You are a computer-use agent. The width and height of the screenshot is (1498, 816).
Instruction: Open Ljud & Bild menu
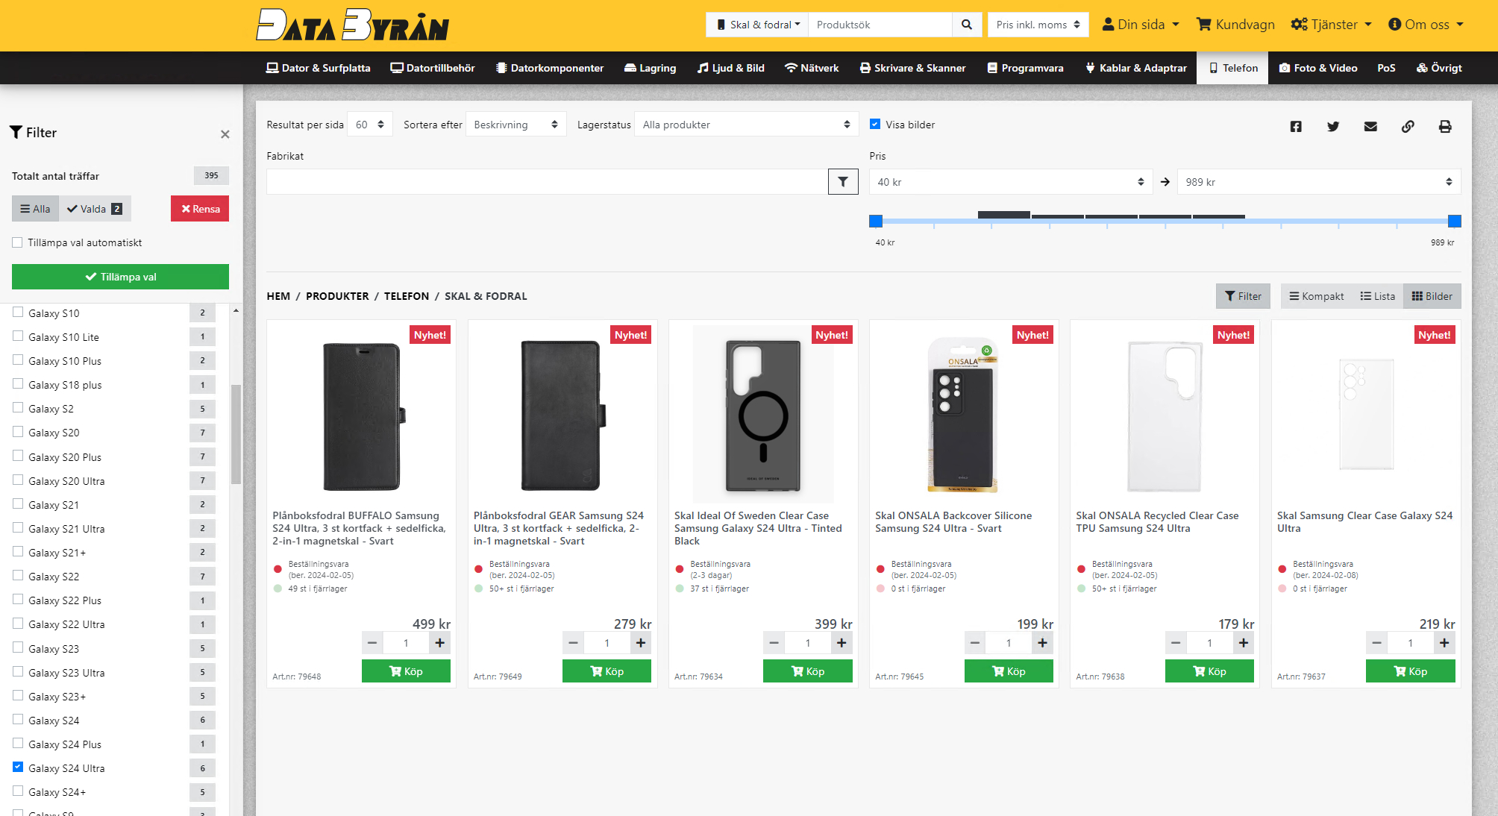pyautogui.click(x=731, y=68)
